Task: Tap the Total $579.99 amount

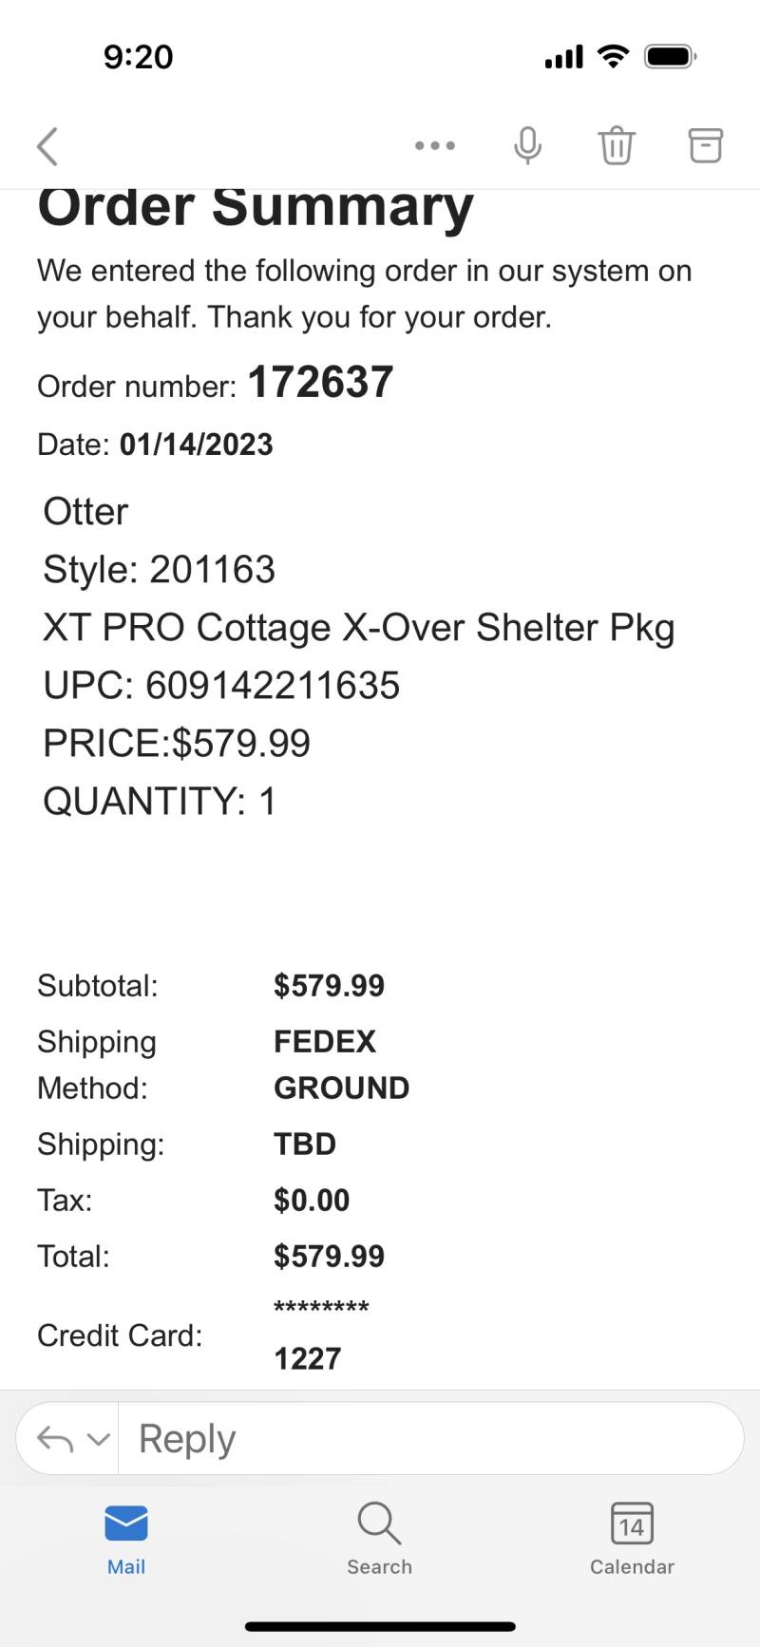Action: point(329,1257)
